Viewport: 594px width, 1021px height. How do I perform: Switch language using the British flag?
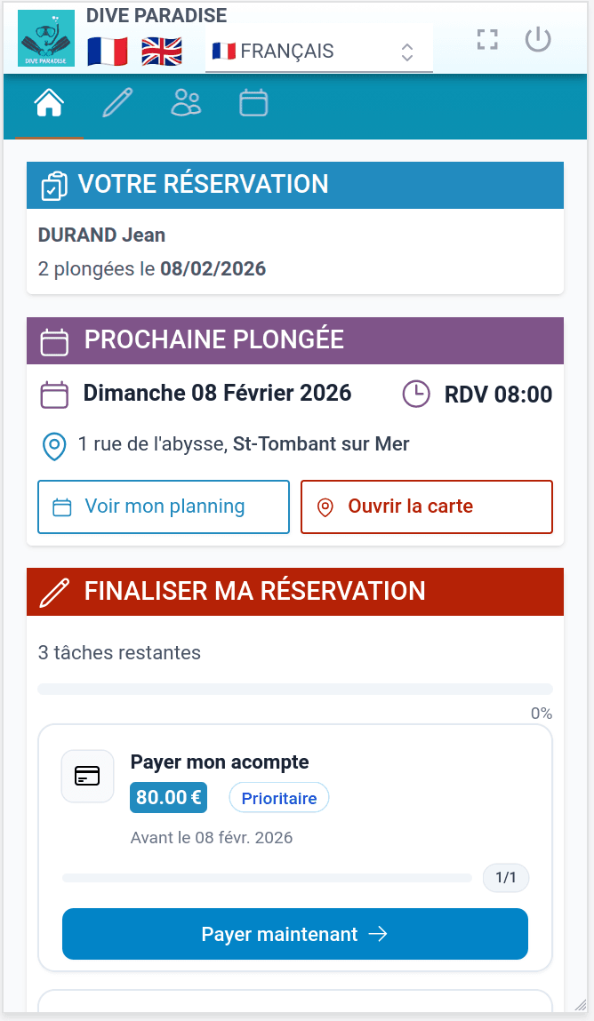click(x=160, y=52)
